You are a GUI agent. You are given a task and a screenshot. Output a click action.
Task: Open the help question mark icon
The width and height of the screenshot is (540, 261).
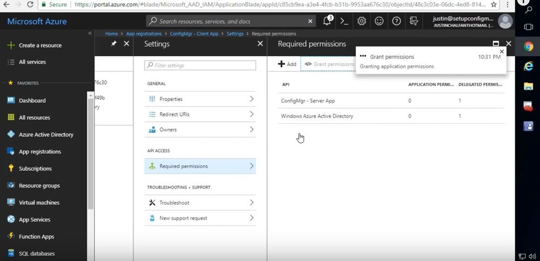(397, 21)
